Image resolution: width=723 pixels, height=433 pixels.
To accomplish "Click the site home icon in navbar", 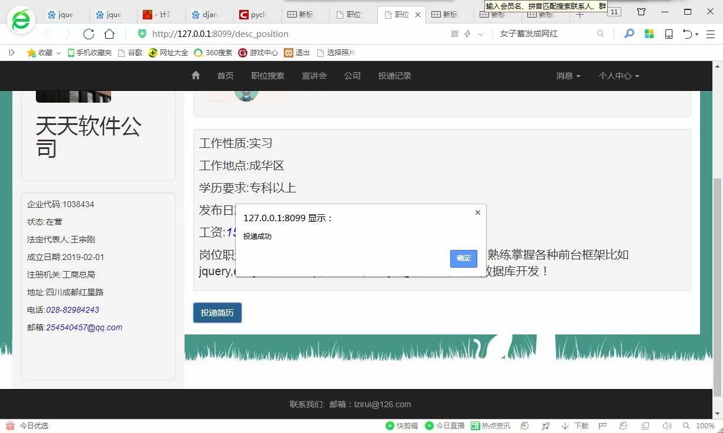I will coord(196,75).
